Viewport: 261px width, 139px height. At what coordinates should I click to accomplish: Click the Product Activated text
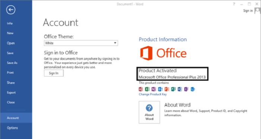click(x=157, y=71)
